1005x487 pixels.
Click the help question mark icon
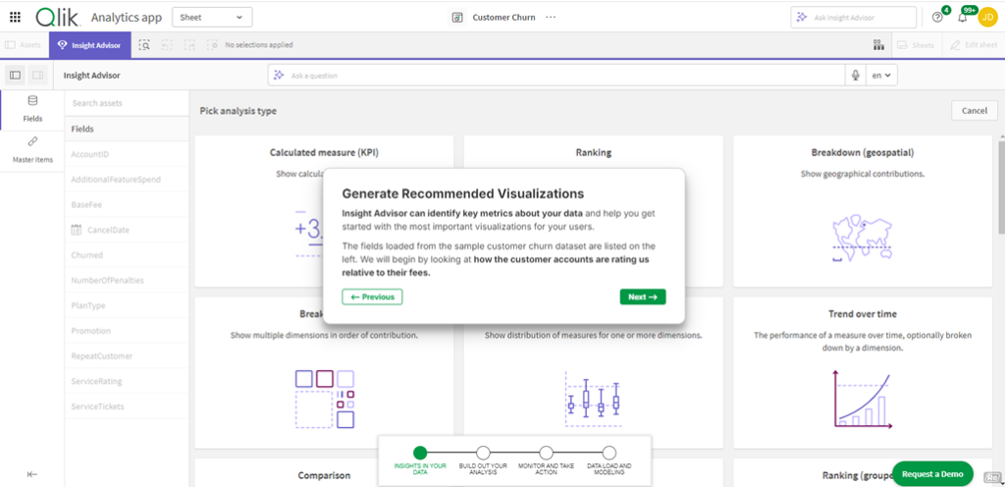[937, 17]
